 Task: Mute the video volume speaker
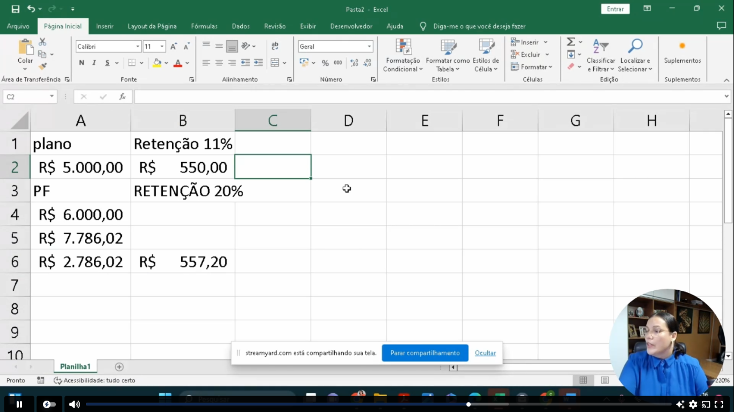click(x=75, y=404)
